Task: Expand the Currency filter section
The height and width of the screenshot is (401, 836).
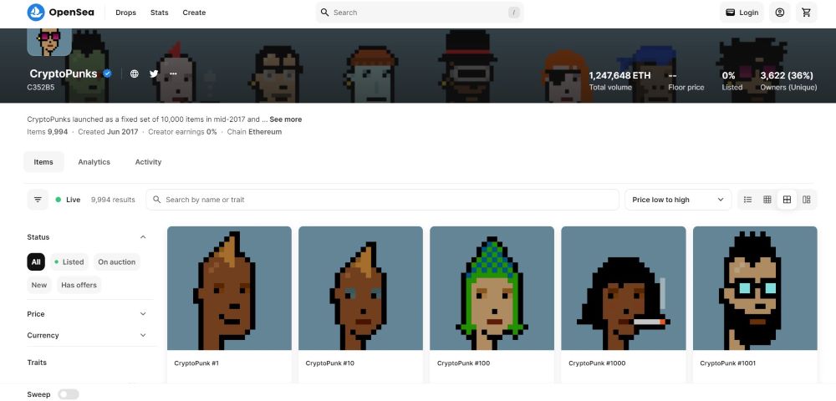Action: click(x=143, y=336)
